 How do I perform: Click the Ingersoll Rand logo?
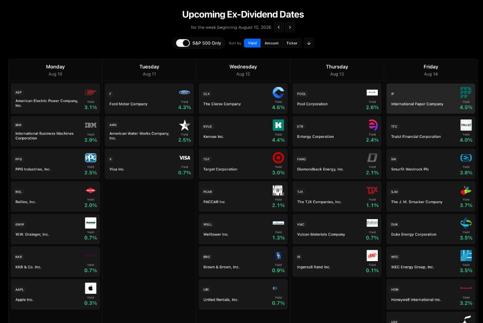coord(373,255)
